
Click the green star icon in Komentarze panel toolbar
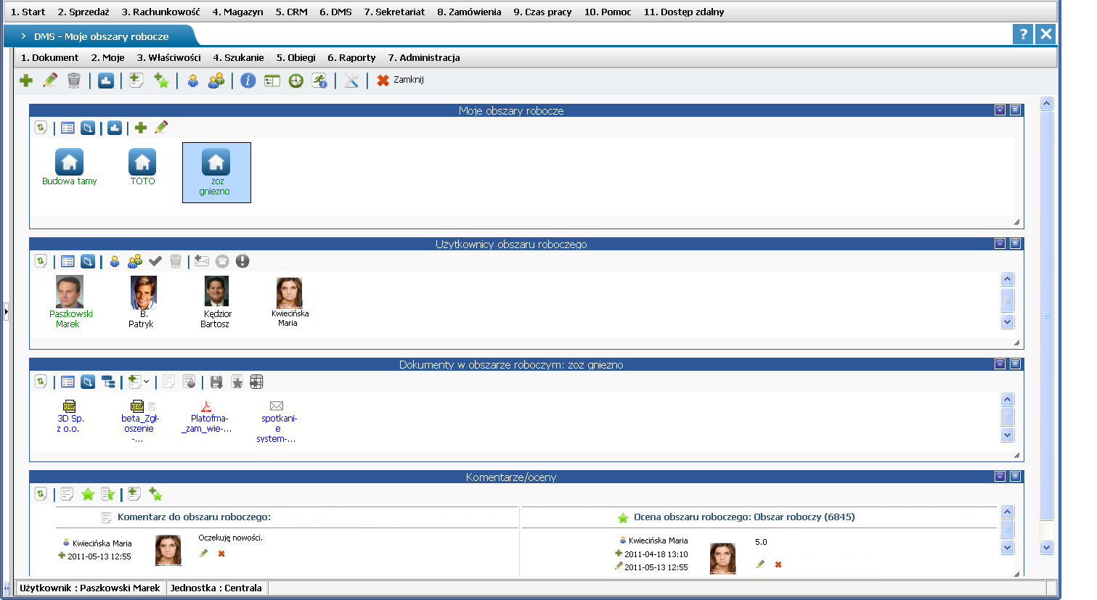pos(88,494)
